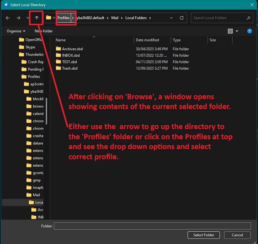Screen dimensions: 258x244
Task: Open the view options dropdown arrow
Action: (x=237, y=31)
